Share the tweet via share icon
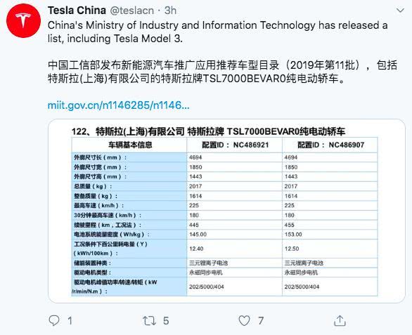This screenshot has height=335, width=412. point(340,320)
